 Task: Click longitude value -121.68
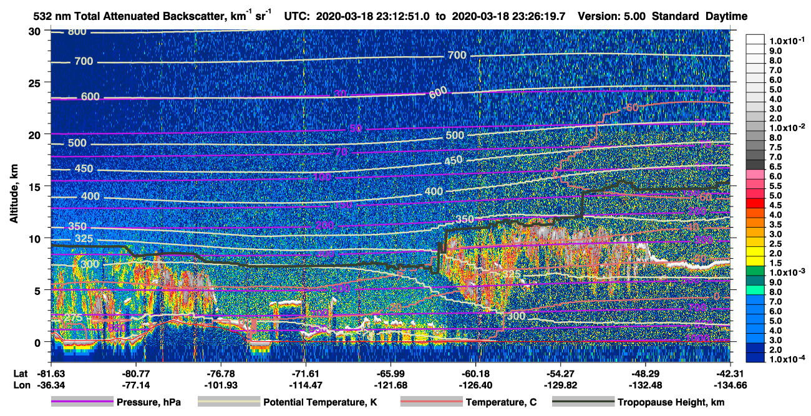390,384
